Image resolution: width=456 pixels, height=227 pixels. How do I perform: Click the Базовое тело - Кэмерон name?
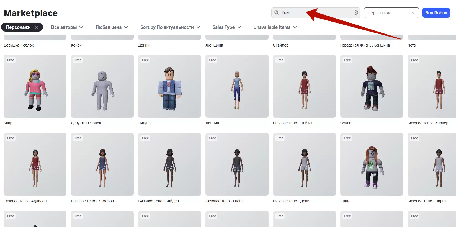[x=92, y=201]
